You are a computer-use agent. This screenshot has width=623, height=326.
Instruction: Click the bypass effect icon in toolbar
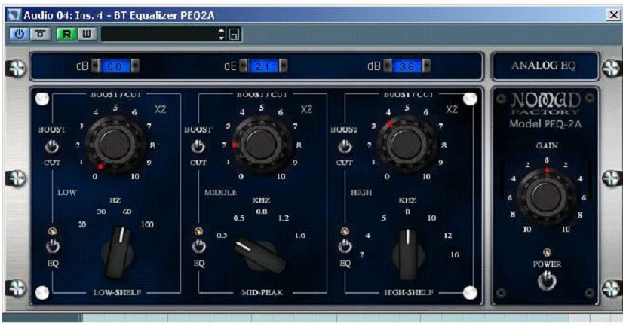point(37,34)
